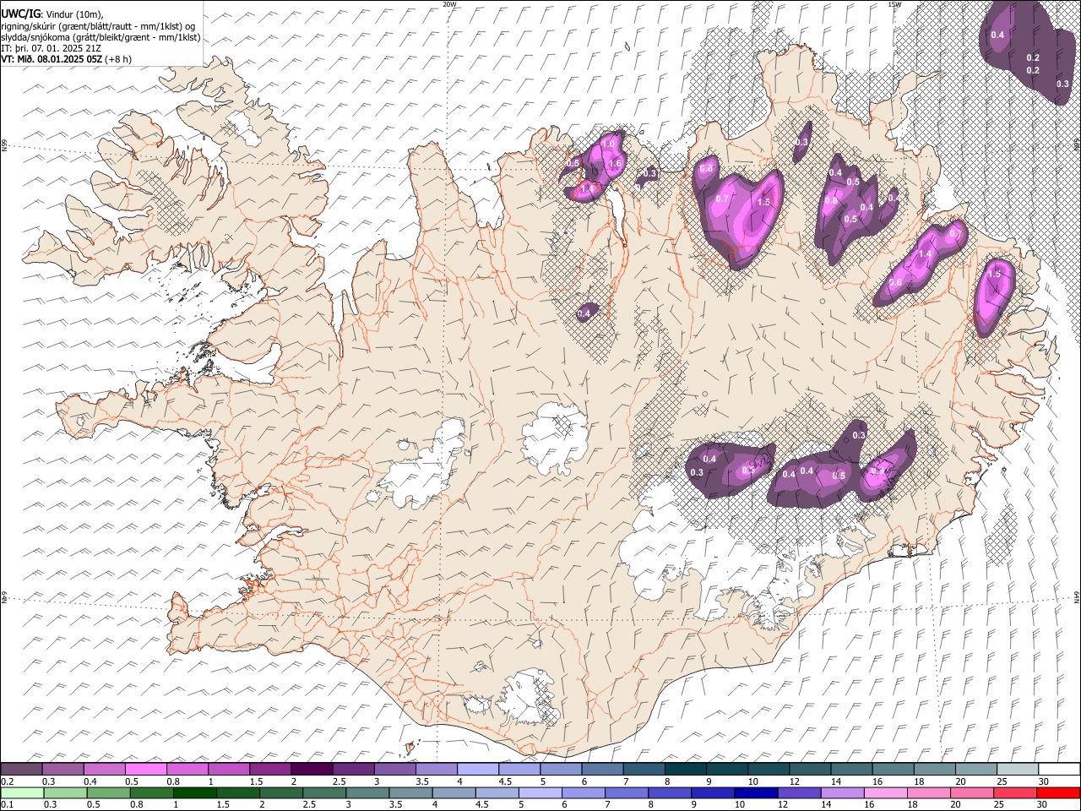Select the bright pink 0.5 swatch in the upper legend
Viewport: 1081px width, 811px height.
pos(145,769)
